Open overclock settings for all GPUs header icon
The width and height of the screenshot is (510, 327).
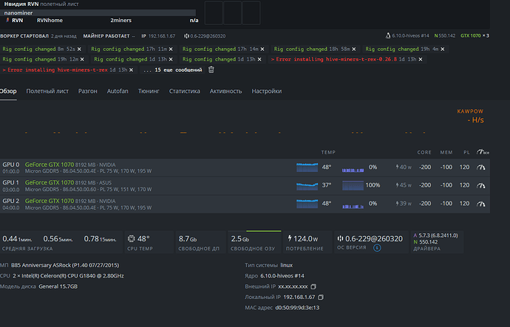[483, 152]
